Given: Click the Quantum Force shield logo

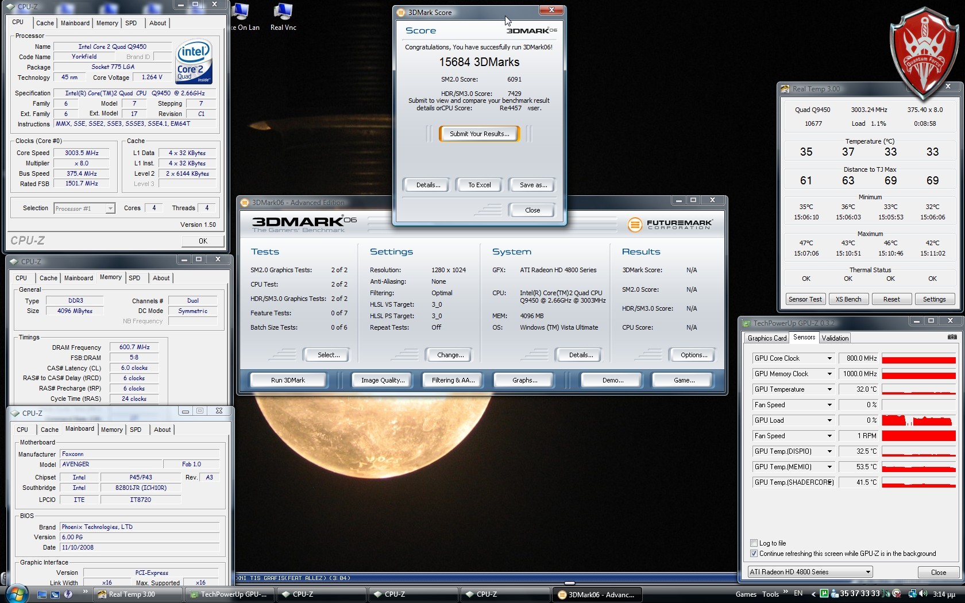Looking at the screenshot, I should (x=924, y=53).
